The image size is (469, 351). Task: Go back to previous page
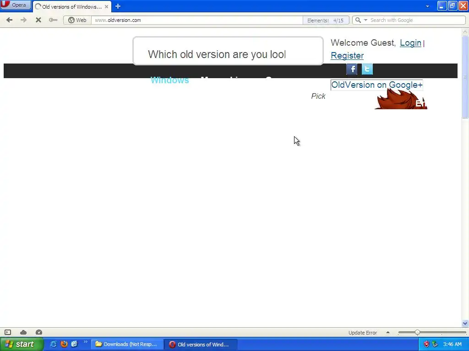(x=10, y=20)
